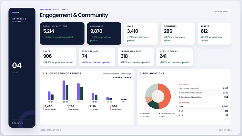Select the 1,260 35-44 Women stat

[72, 108]
